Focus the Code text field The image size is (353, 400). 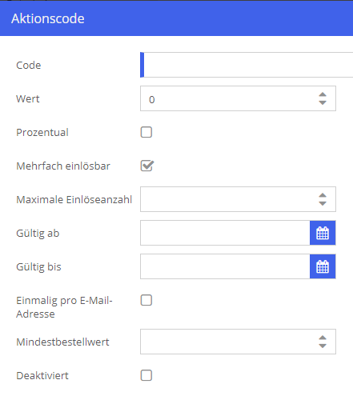point(247,65)
